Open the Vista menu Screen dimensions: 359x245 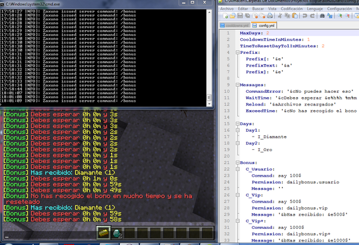[x=272, y=9]
